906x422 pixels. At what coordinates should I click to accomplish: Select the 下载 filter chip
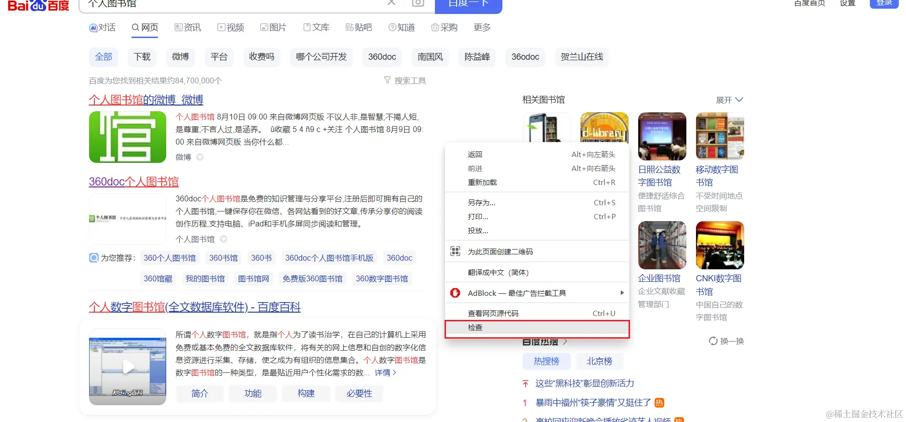pos(142,57)
